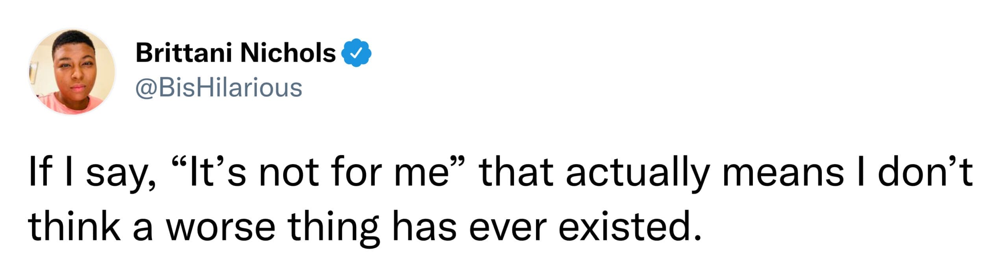Viewport: 1008px width, 280px height.
Task: Click the first name "Brittani"
Action: coord(183,53)
